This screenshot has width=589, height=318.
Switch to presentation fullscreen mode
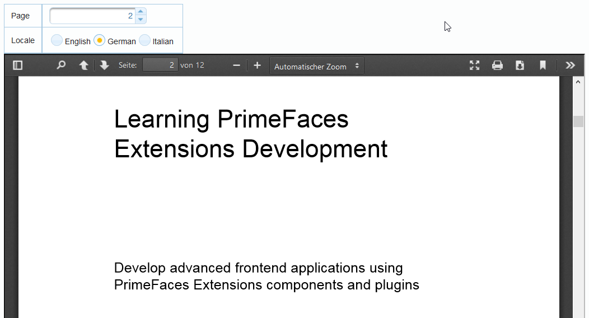[x=474, y=66]
